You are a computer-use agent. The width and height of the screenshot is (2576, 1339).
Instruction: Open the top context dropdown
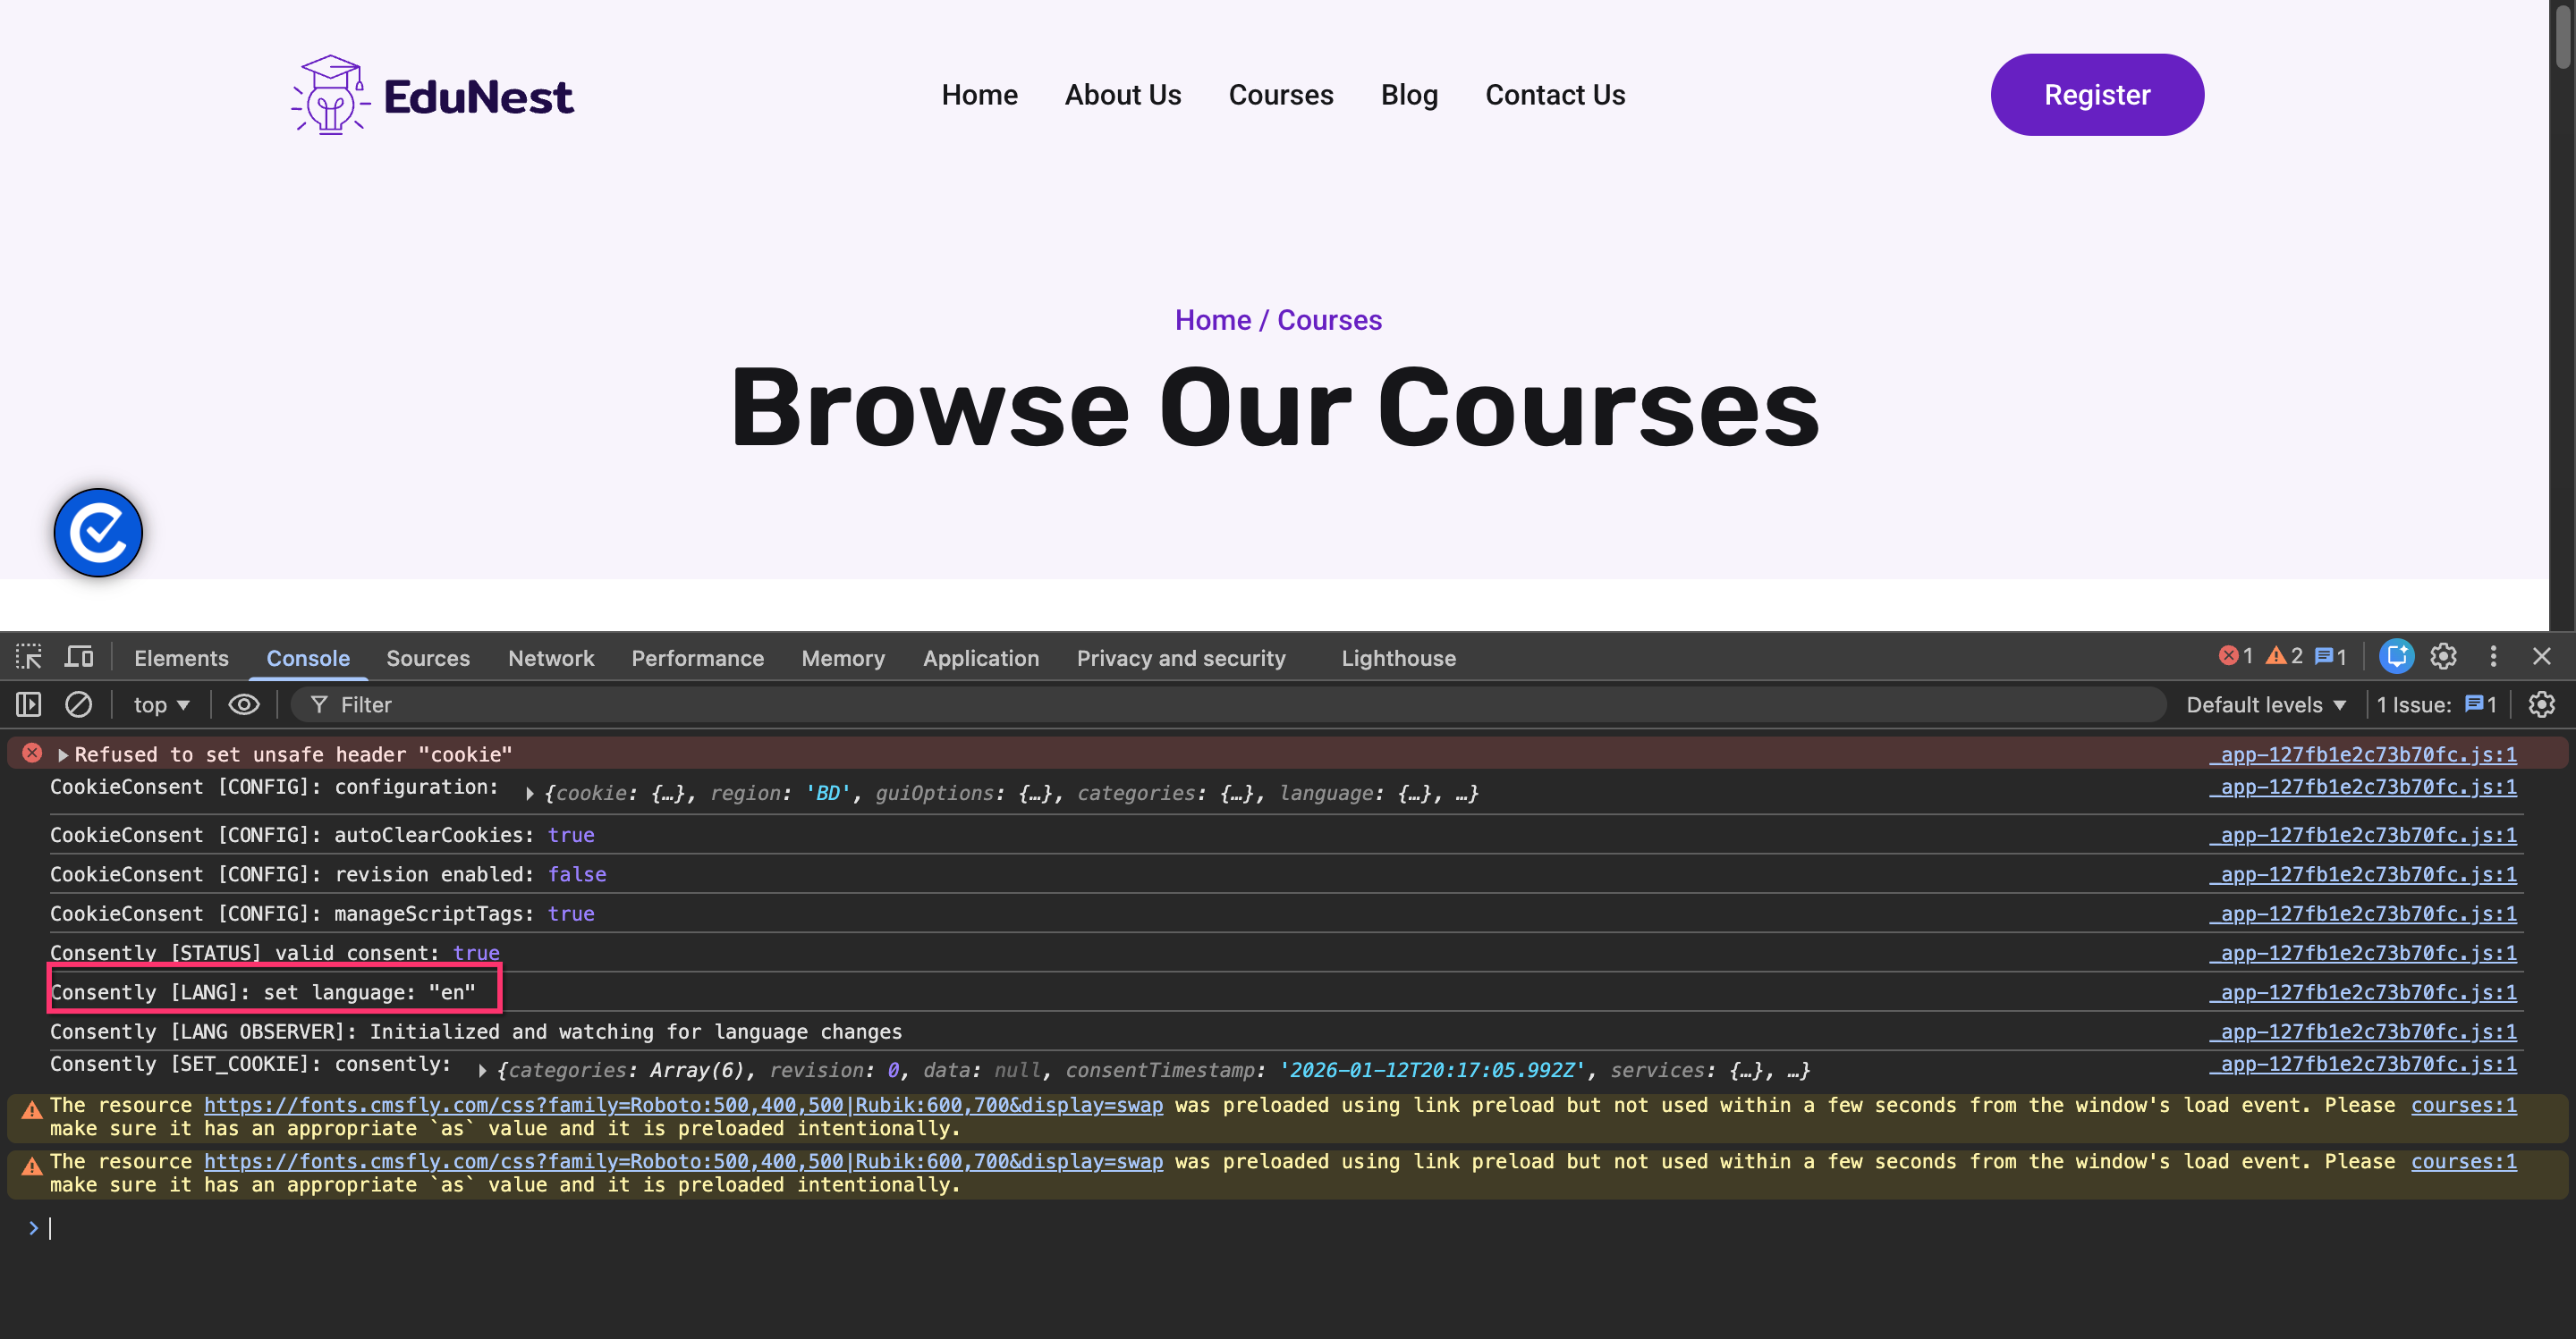click(161, 704)
